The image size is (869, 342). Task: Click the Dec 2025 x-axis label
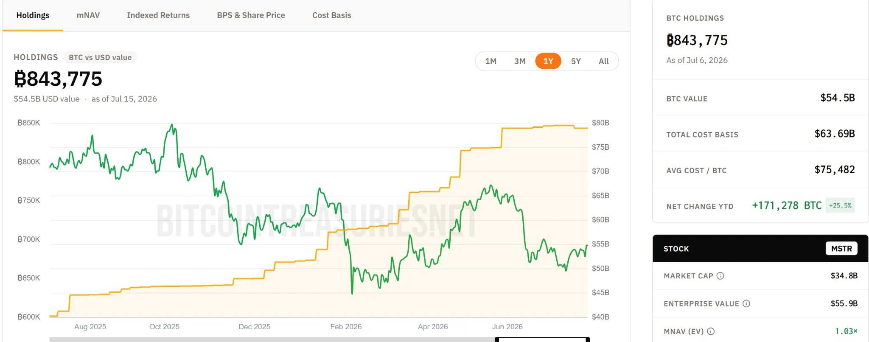click(x=254, y=327)
